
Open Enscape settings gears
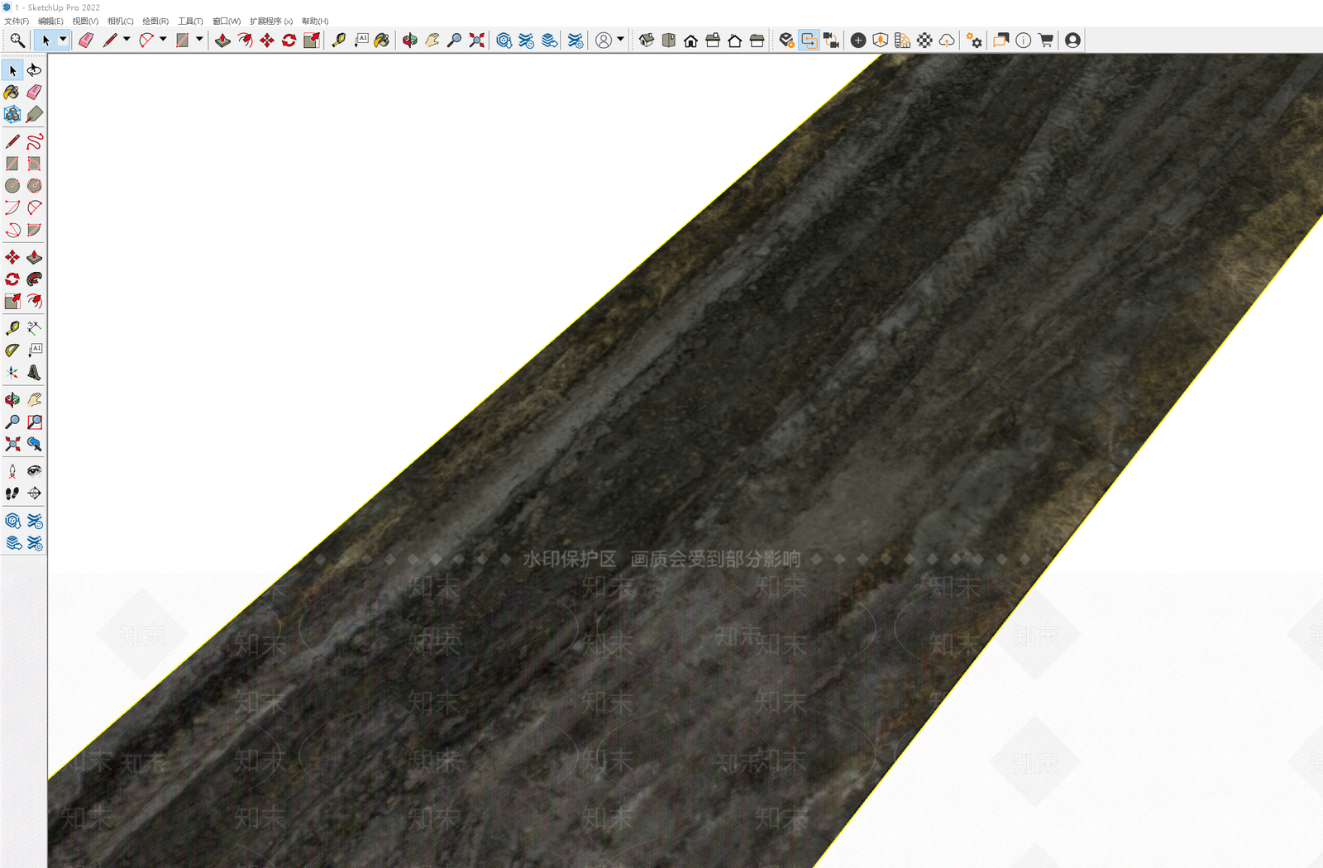click(x=975, y=40)
